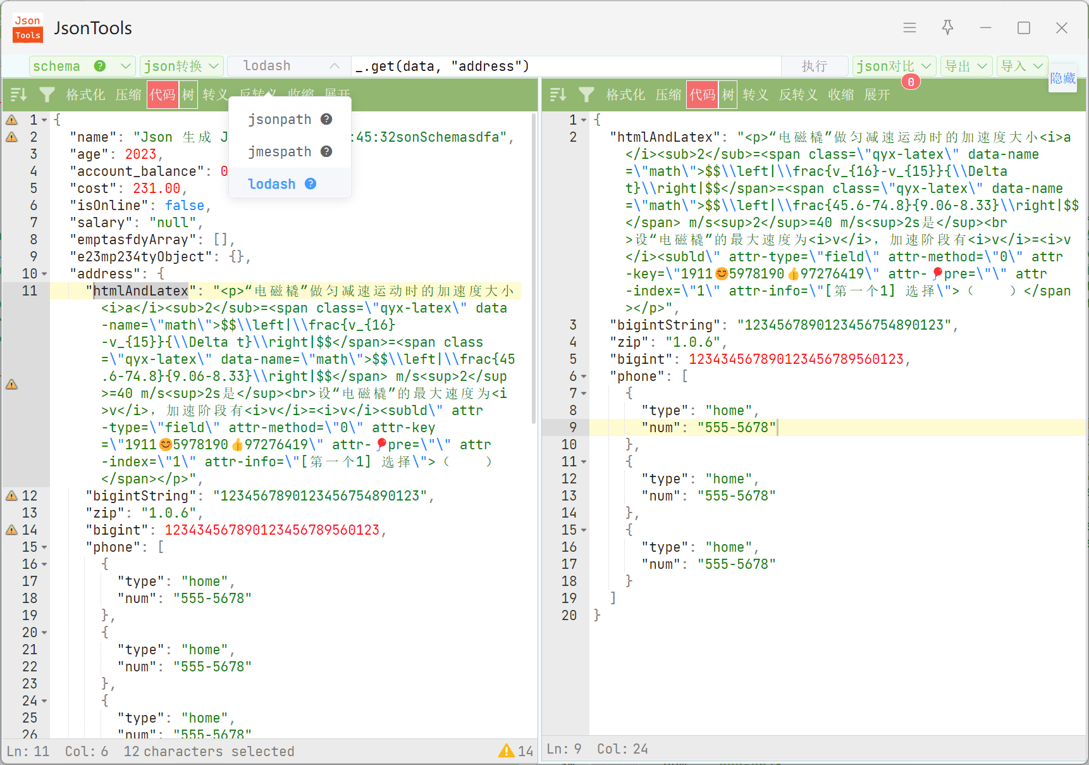1089x765 pixels.
Task: Click the red 0 badge near json对比
Action: click(911, 82)
